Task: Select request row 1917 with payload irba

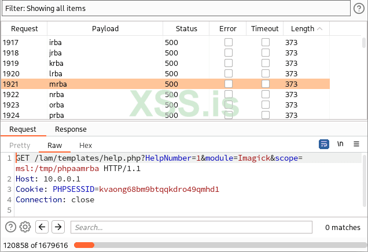Action: [165, 42]
